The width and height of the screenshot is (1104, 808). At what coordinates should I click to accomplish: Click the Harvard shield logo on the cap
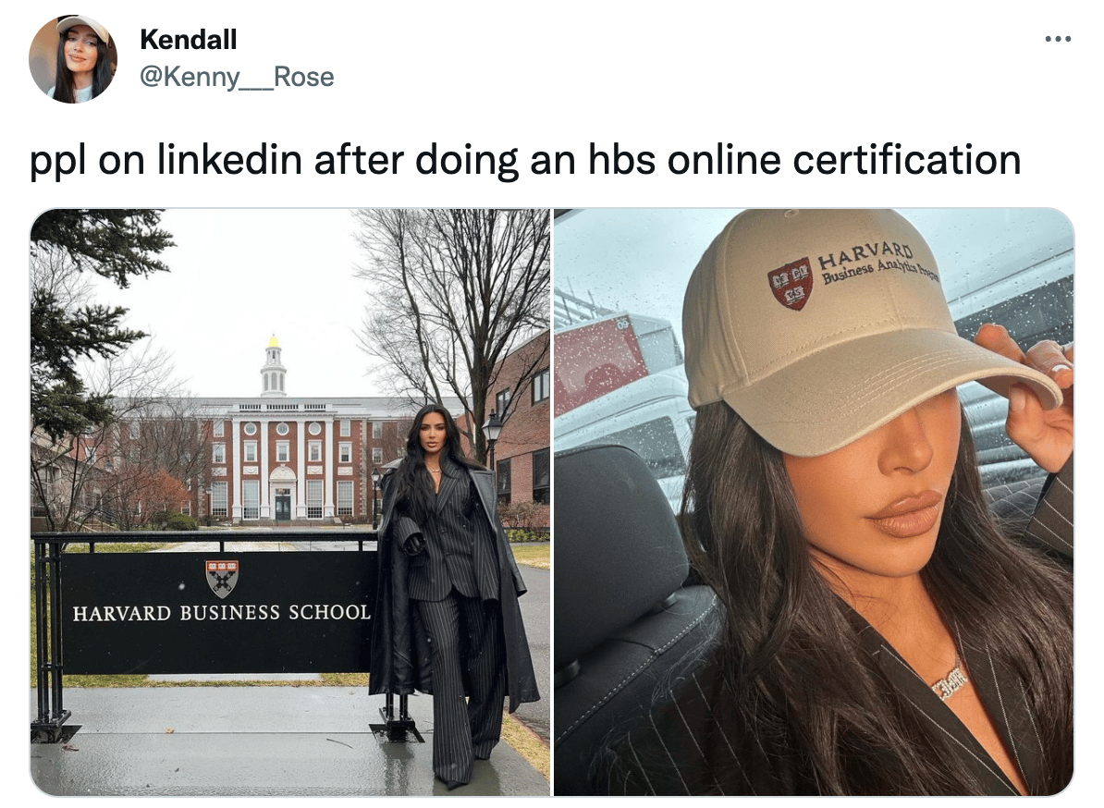pyautogui.click(x=790, y=283)
